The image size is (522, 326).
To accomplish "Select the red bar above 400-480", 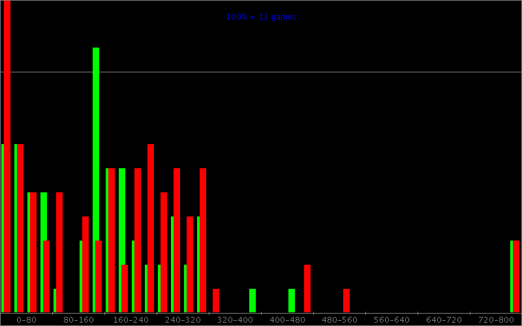I will (307, 289).
